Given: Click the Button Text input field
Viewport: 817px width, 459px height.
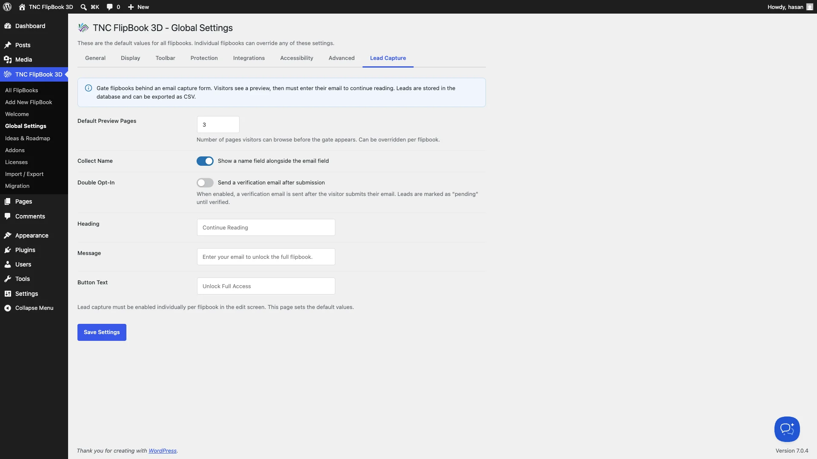Looking at the screenshot, I should tap(266, 286).
